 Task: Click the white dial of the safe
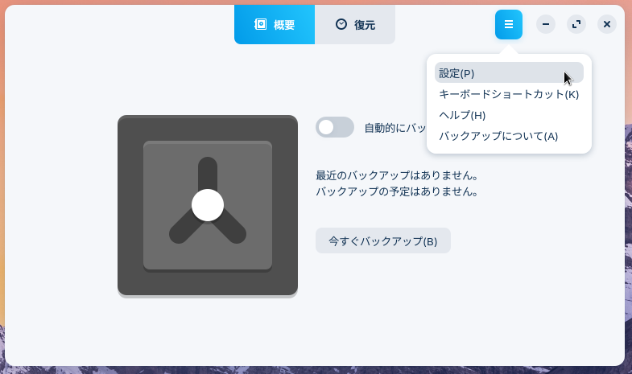[x=208, y=205]
